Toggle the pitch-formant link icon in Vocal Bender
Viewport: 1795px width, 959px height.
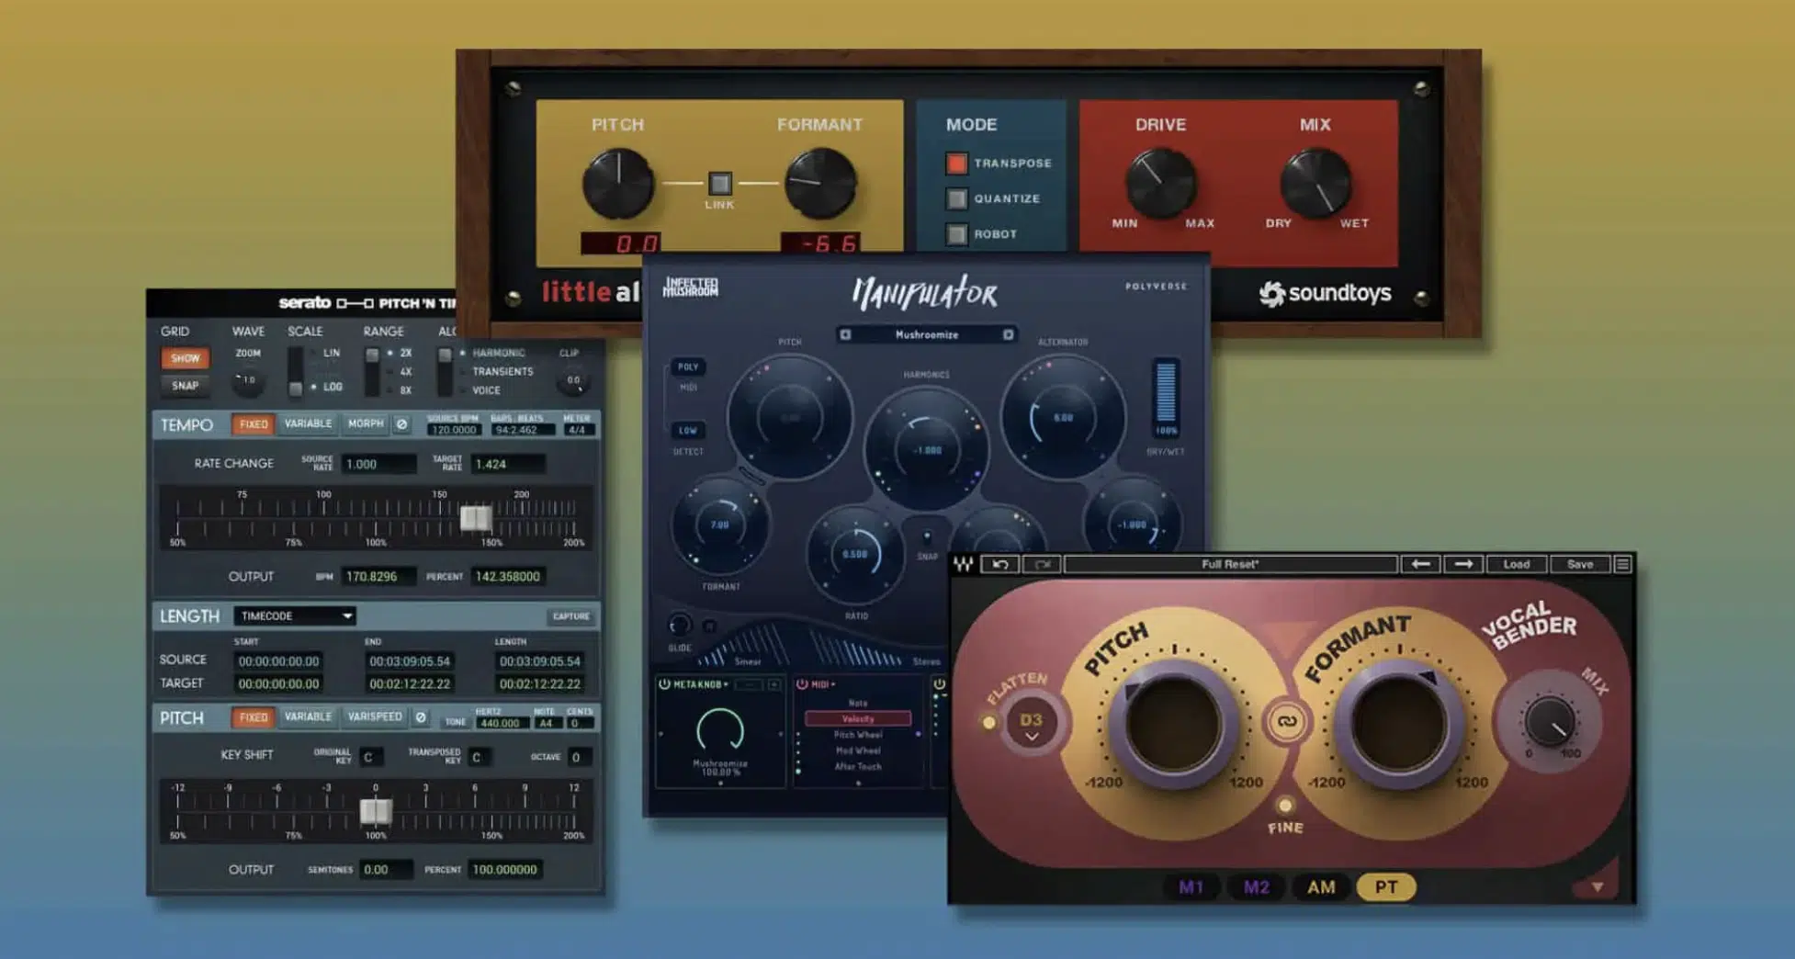click(x=1287, y=721)
